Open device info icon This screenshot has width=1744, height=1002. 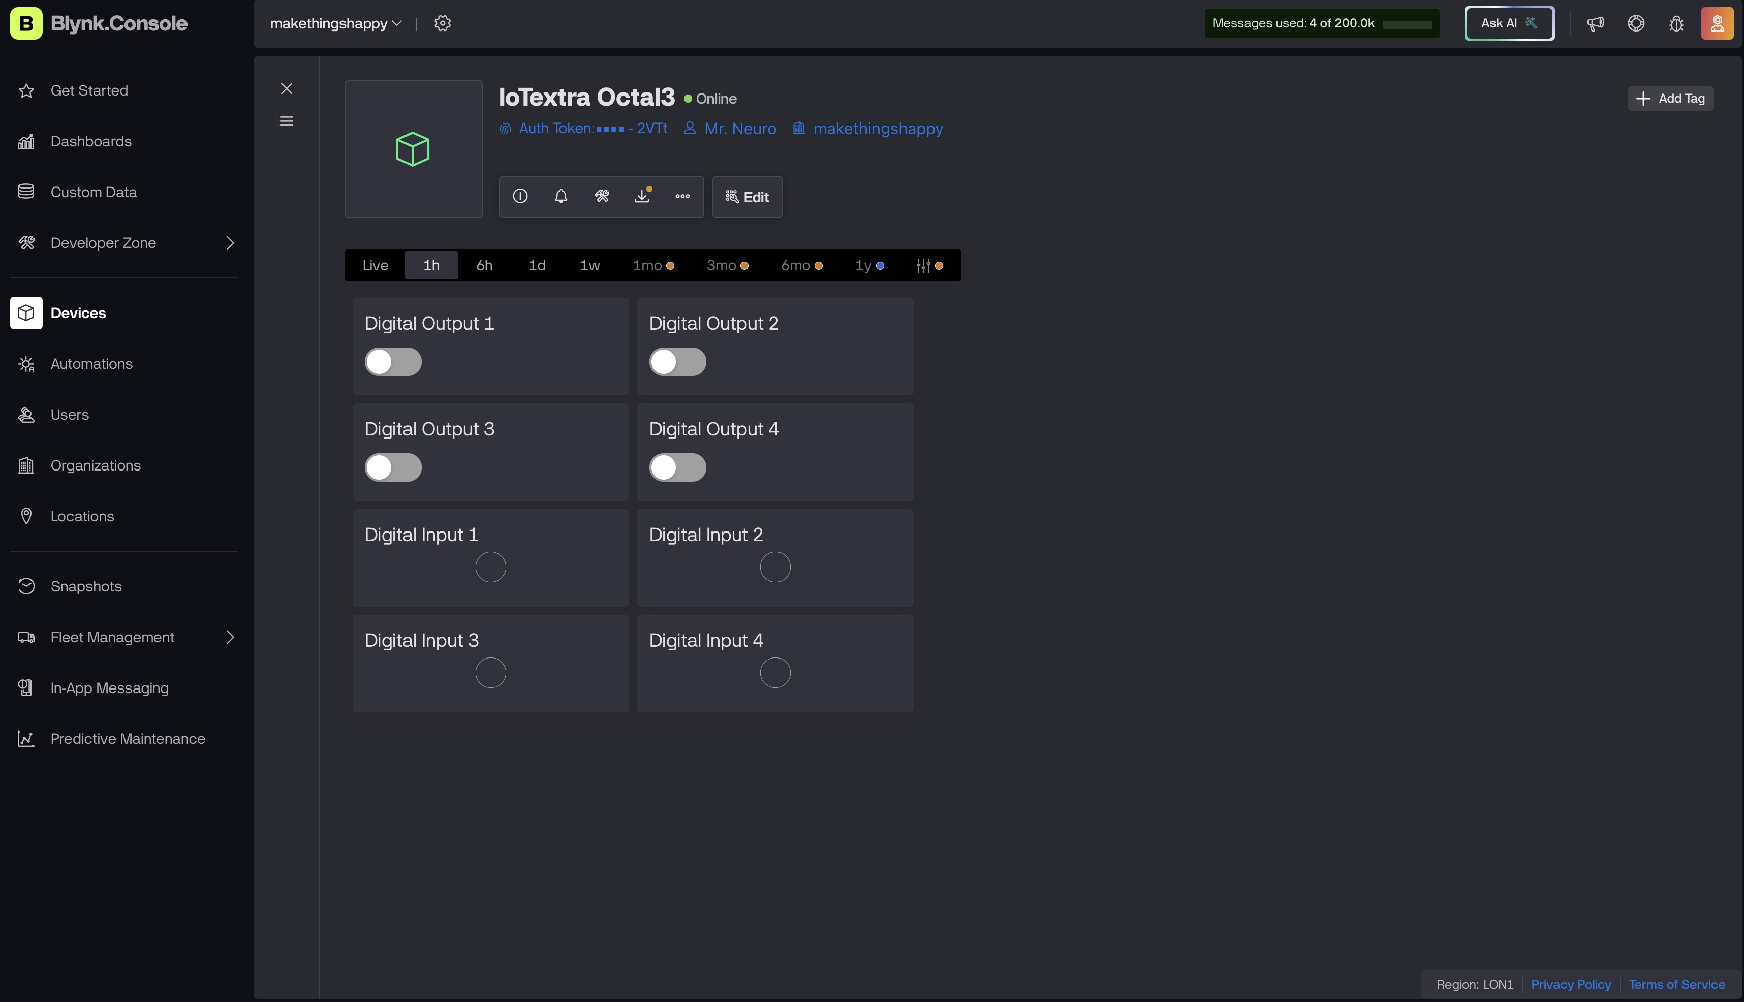[520, 197]
